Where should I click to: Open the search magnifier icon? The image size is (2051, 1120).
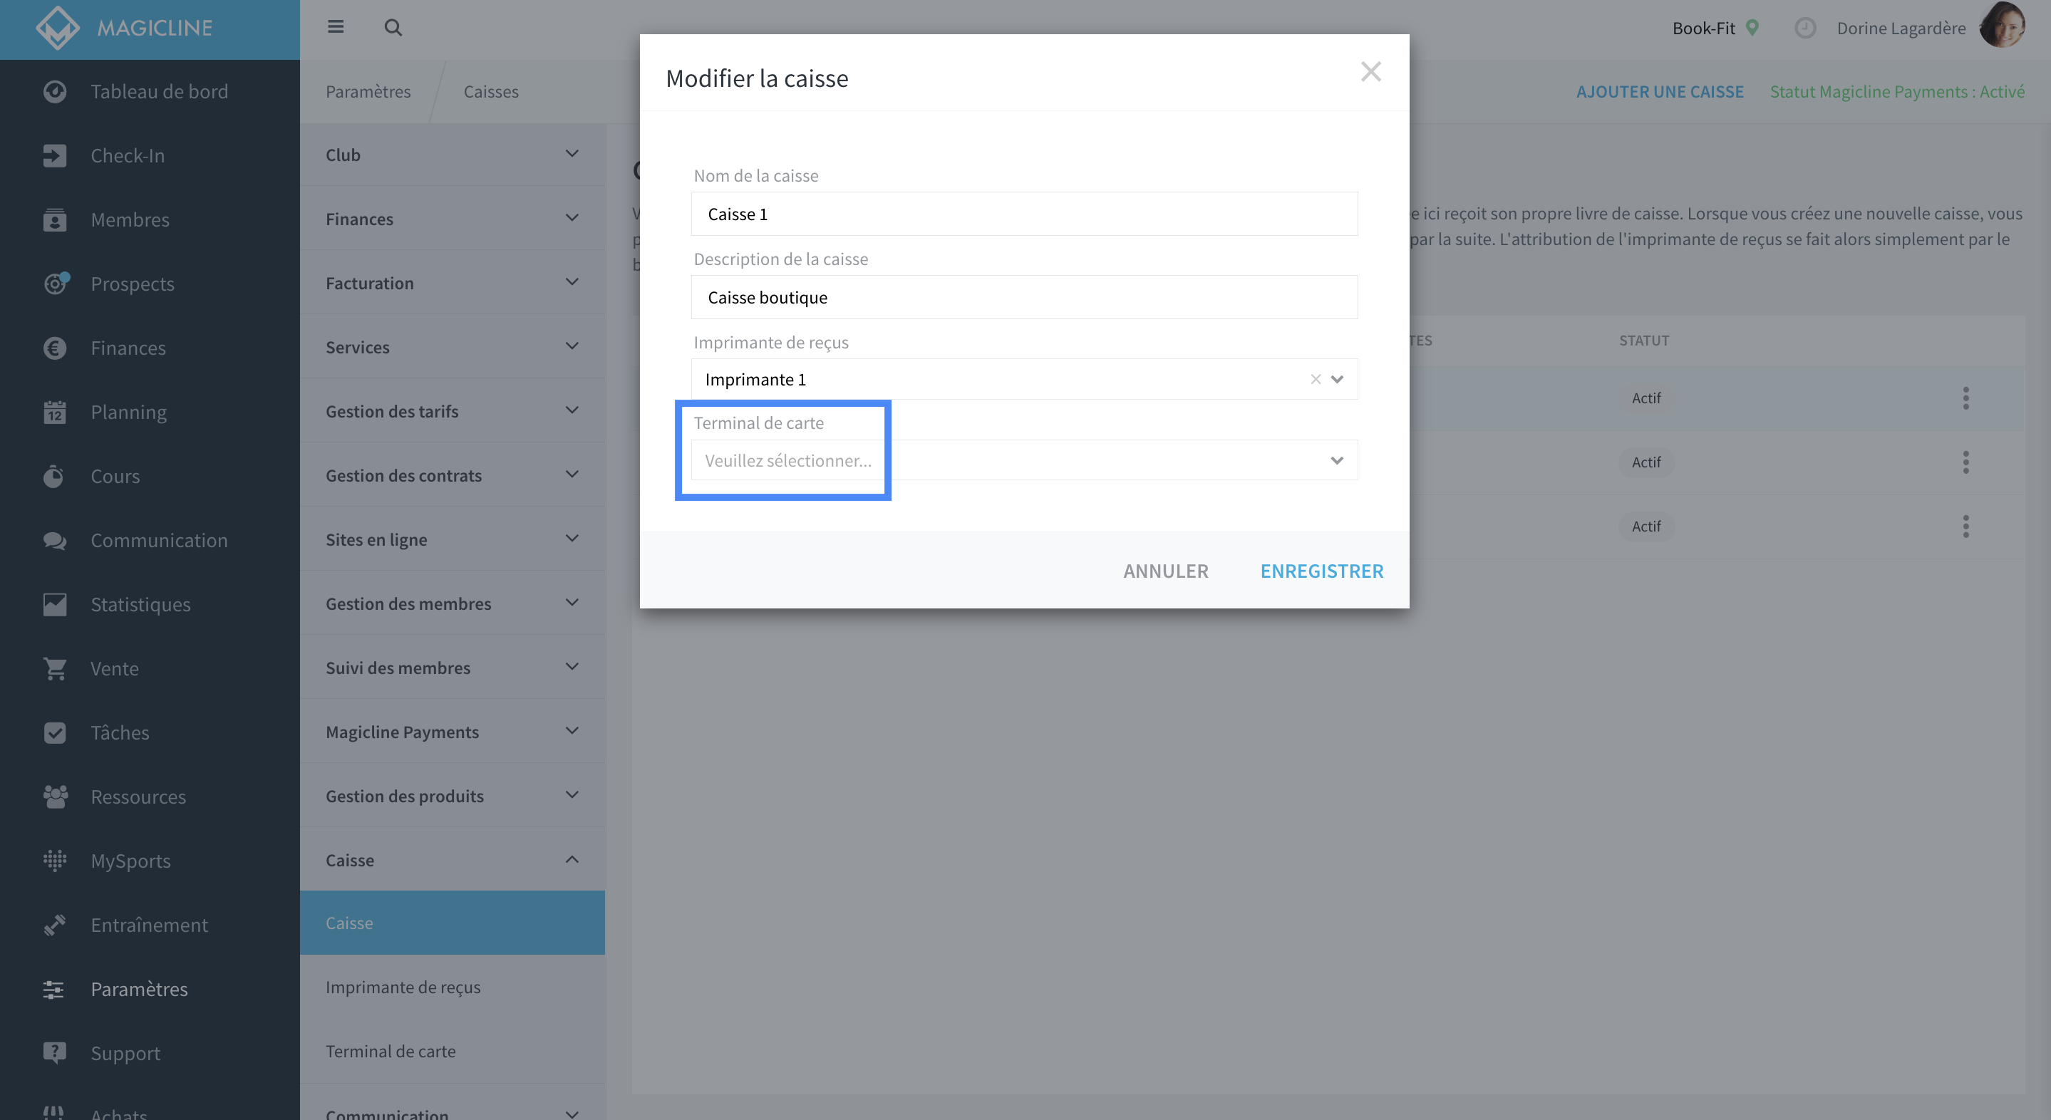point(393,28)
